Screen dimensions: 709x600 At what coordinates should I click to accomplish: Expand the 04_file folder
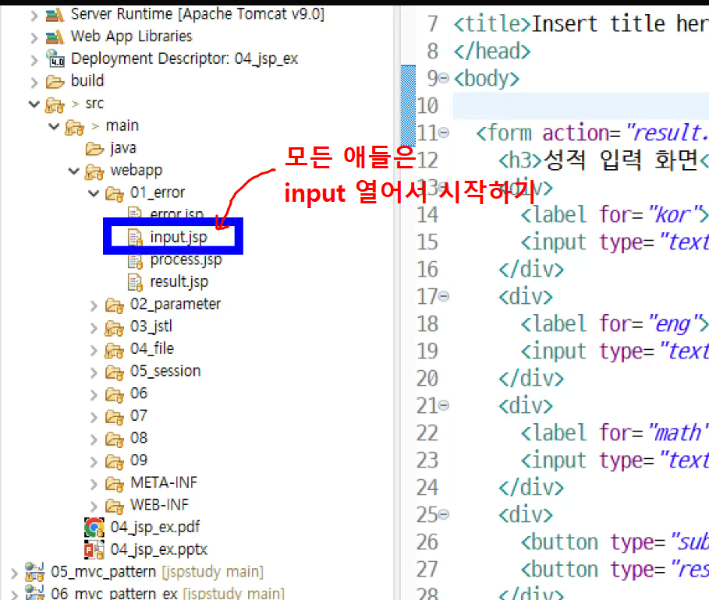(94, 350)
